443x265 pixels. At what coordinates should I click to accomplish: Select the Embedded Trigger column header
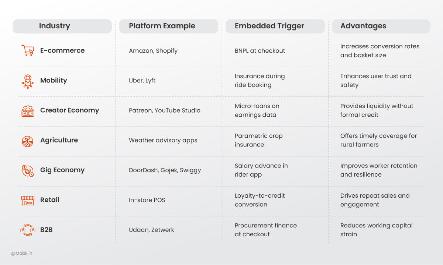(x=275, y=26)
